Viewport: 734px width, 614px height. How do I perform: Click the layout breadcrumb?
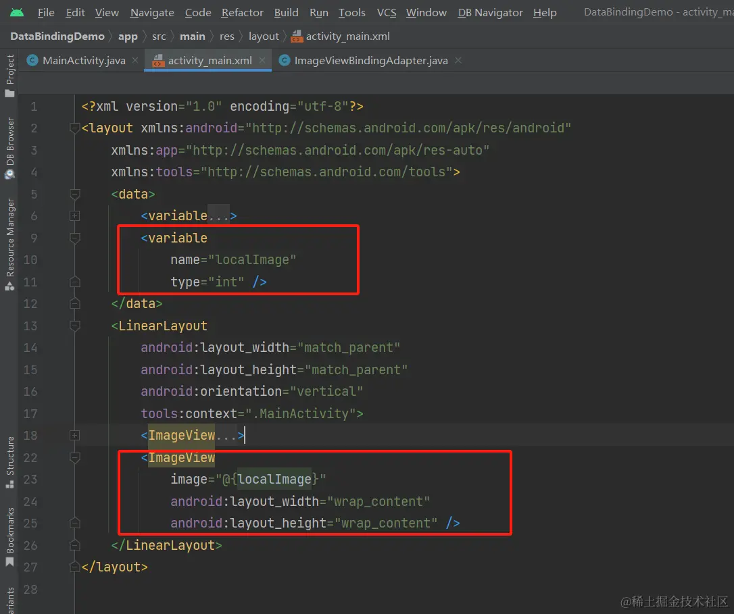tap(264, 36)
